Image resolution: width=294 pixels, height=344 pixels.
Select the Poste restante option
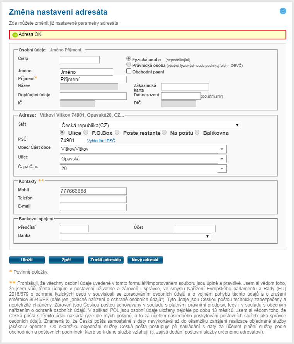click(x=117, y=133)
